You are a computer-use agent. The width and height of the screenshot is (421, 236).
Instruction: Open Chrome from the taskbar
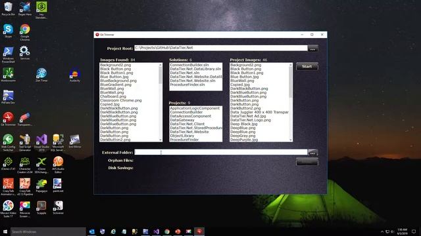click(x=167, y=231)
